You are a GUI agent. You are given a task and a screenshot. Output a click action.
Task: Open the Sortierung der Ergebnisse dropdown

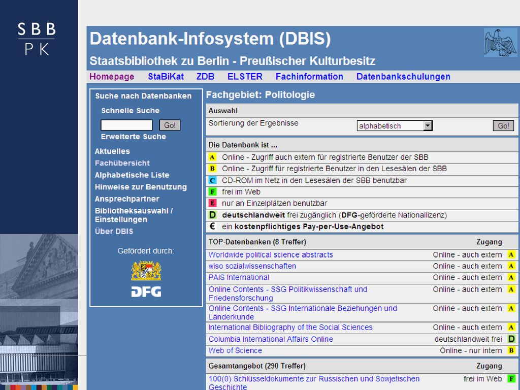pyautogui.click(x=395, y=126)
